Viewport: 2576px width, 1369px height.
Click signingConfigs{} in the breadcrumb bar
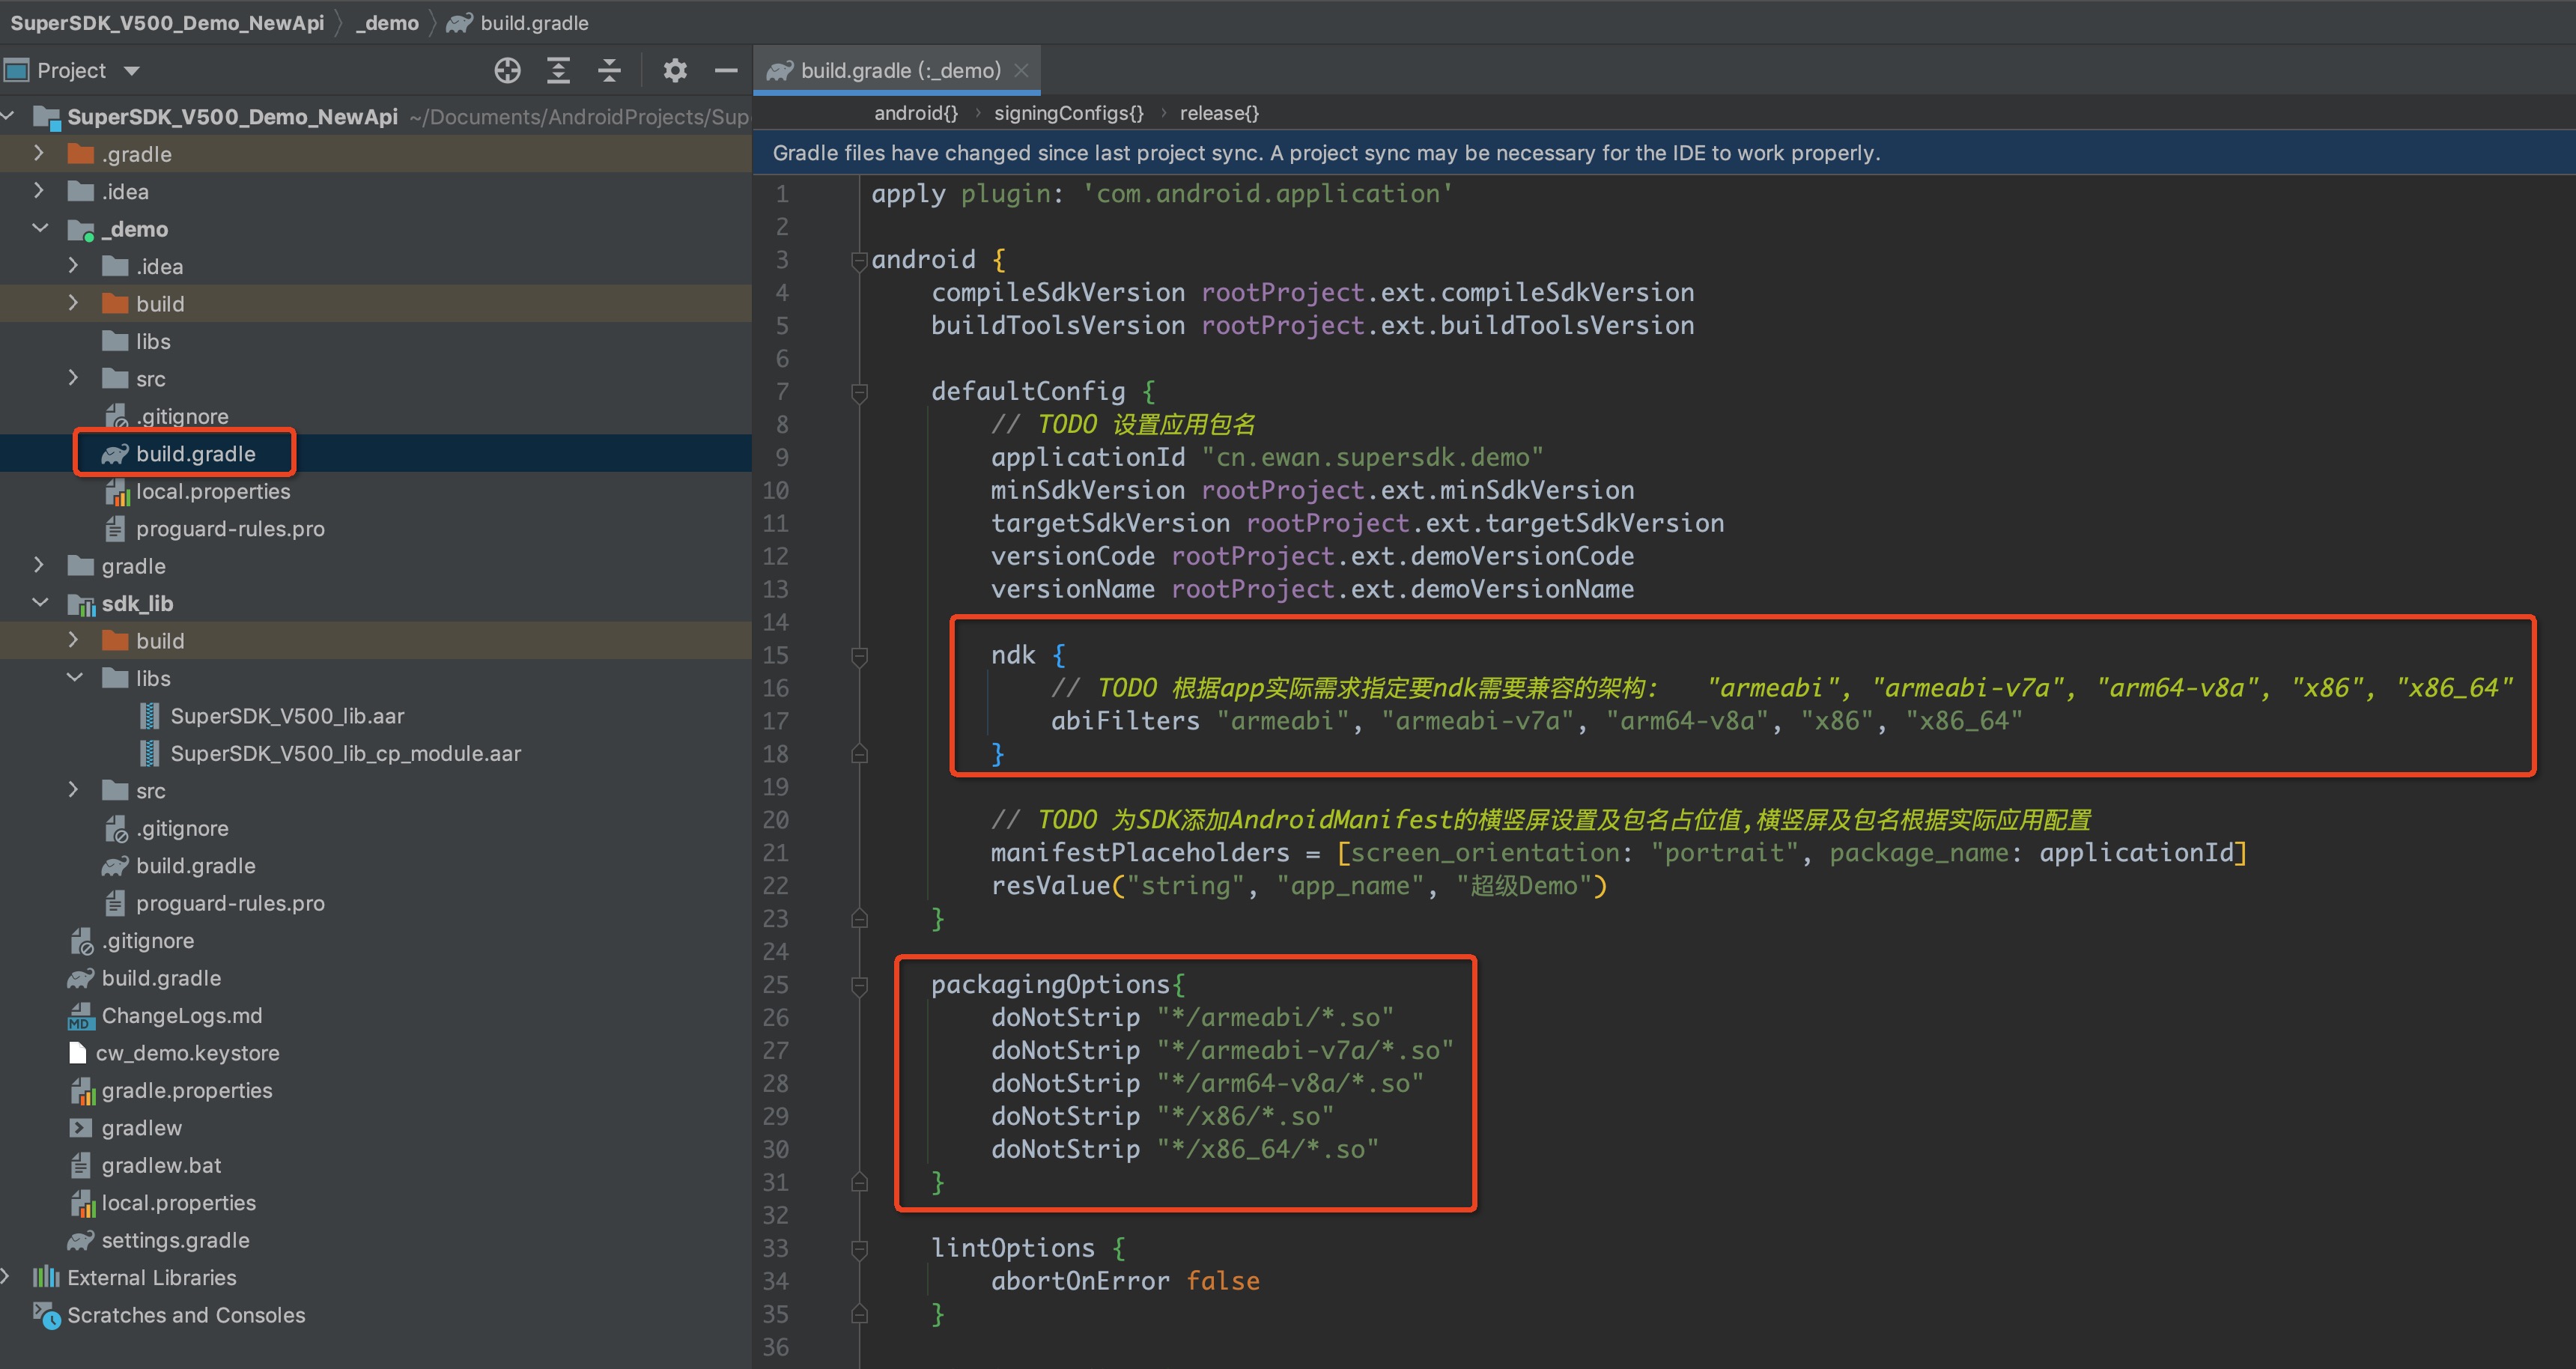[1068, 113]
